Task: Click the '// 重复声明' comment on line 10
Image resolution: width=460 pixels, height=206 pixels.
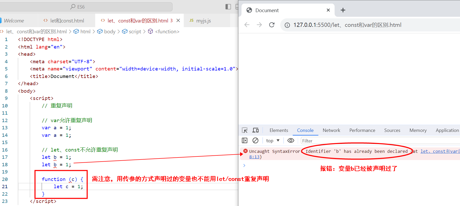Action: (57, 106)
